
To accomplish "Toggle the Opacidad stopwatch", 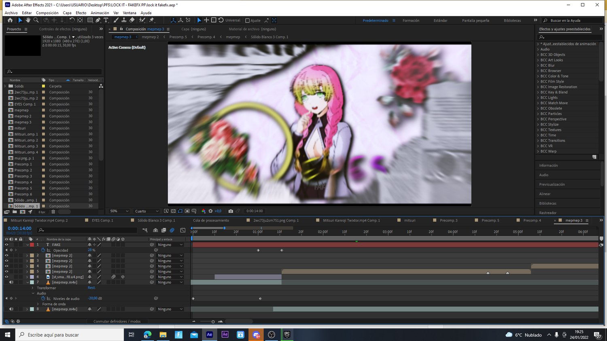I will point(43,250).
